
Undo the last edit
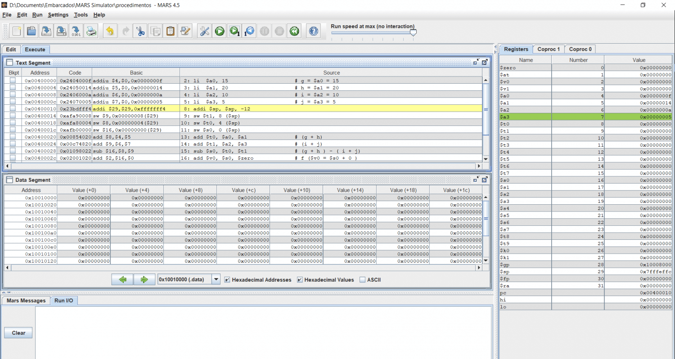tap(110, 31)
